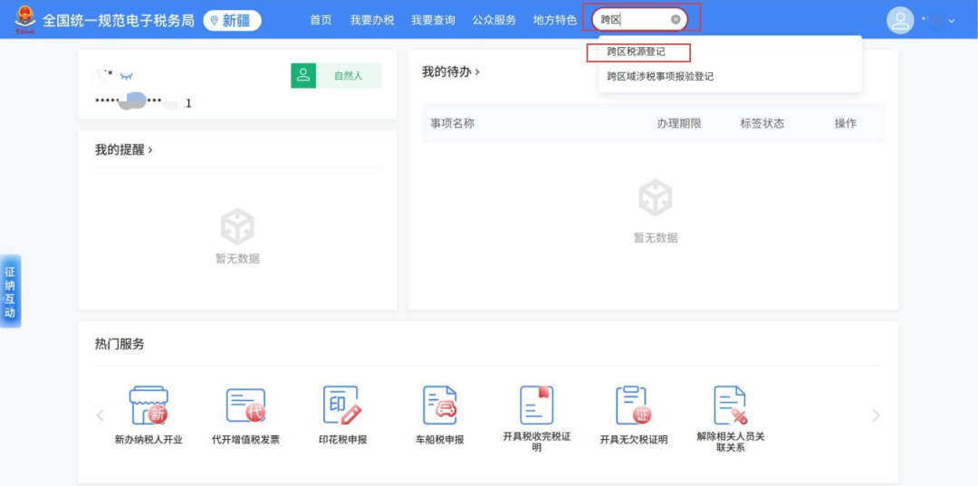Click the 事项名称 column header

(x=452, y=123)
